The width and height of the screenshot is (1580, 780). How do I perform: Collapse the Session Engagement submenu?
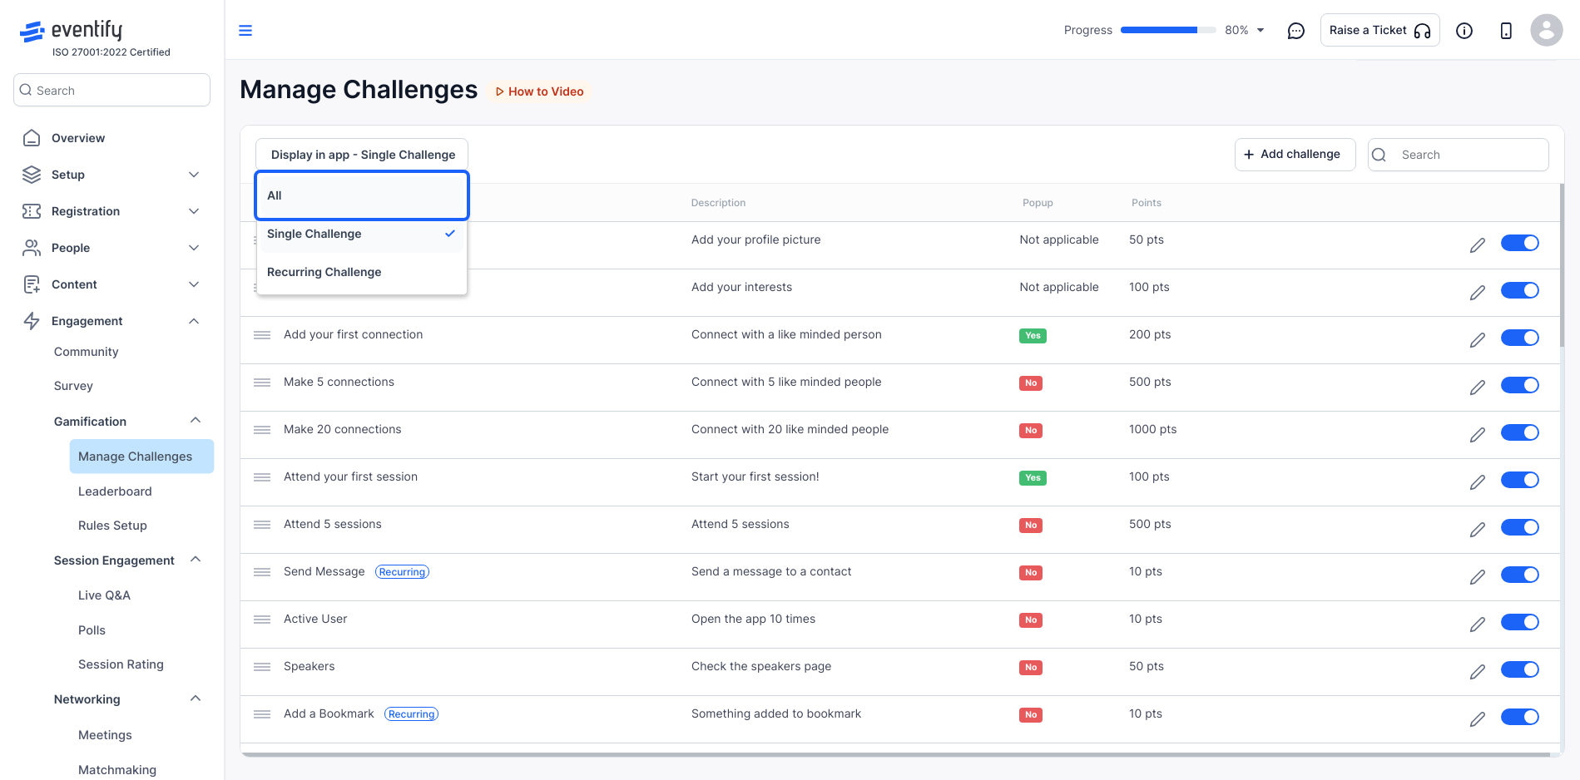[x=196, y=560]
